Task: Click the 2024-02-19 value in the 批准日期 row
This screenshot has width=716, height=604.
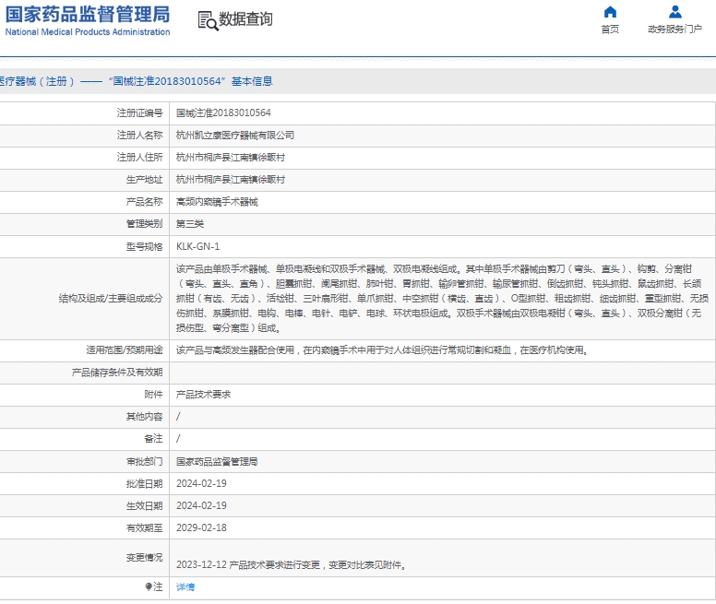Action: 201,483
